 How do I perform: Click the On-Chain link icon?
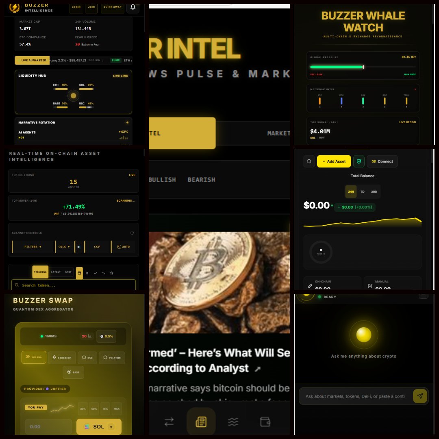coord(310,286)
